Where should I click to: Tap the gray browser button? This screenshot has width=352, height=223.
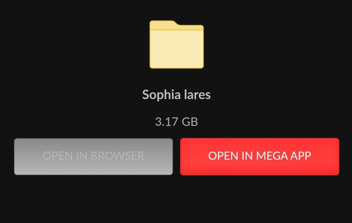point(93,156)
